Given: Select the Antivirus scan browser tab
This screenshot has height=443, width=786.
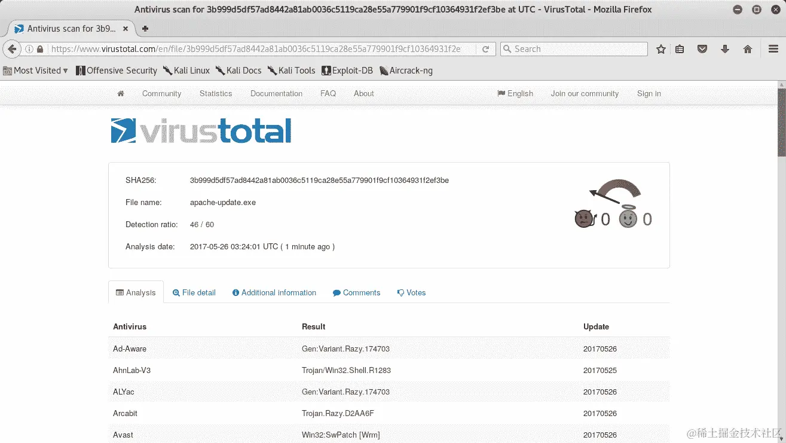Looking at the screenshot, I should 71,28.
